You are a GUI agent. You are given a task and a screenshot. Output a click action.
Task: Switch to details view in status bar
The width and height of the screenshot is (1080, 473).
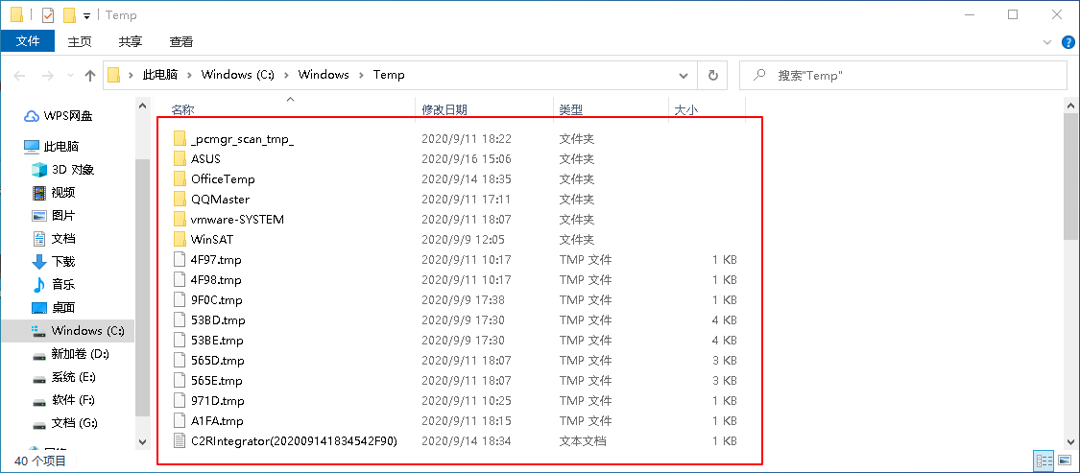[x=1044, y=461]
